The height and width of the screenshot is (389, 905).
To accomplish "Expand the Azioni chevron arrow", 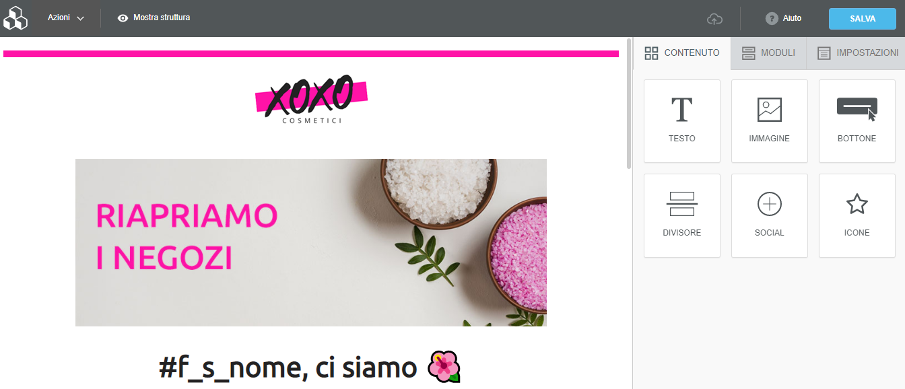I will pyautogui.click(x=81, y=18).
